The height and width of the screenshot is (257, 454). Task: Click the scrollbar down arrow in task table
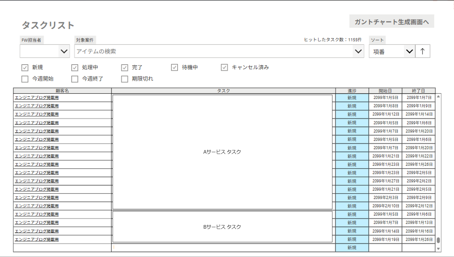438,248
